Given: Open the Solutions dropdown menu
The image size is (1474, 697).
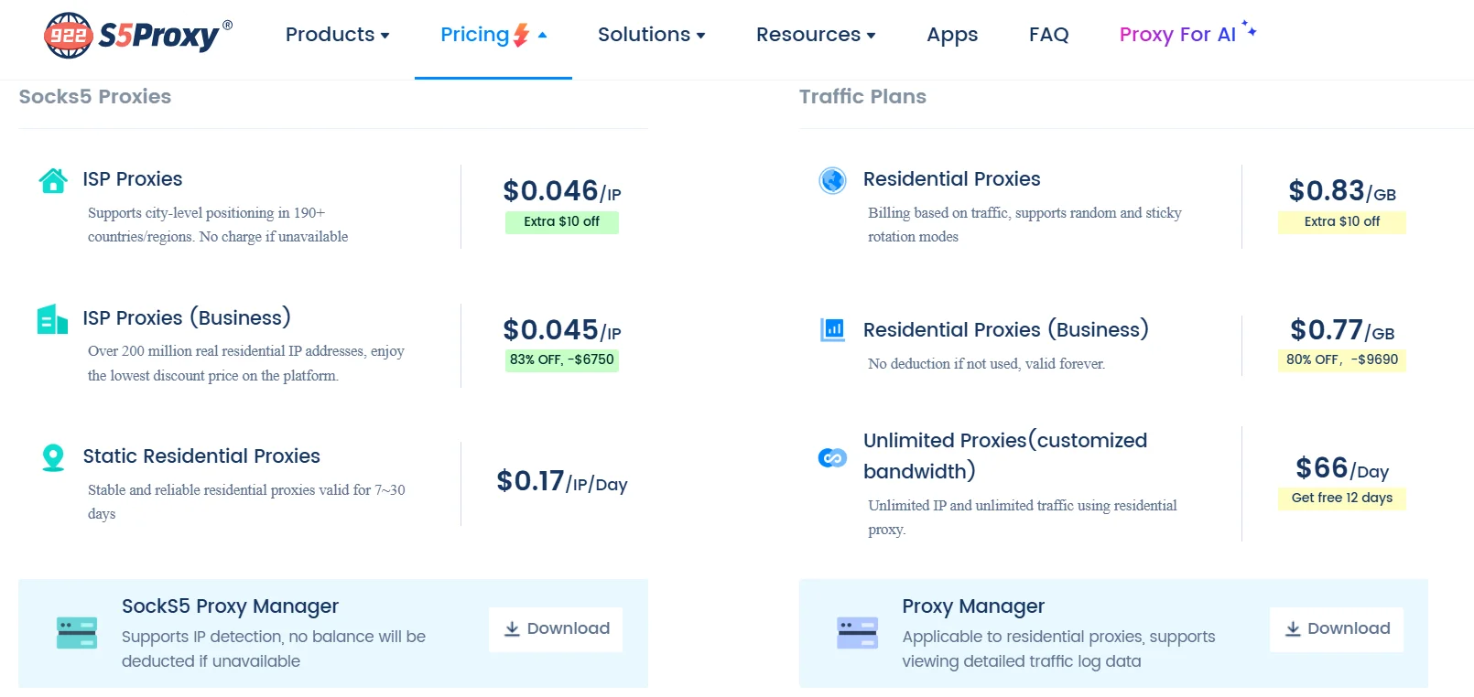Looking at the screenshot, I should (651, 35).
